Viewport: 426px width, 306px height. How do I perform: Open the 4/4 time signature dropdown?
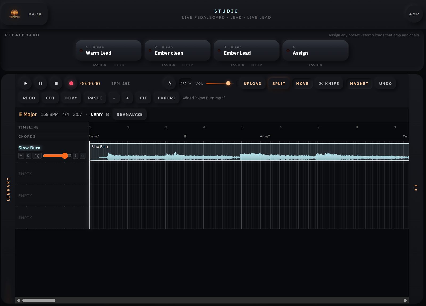coord(186,83)
